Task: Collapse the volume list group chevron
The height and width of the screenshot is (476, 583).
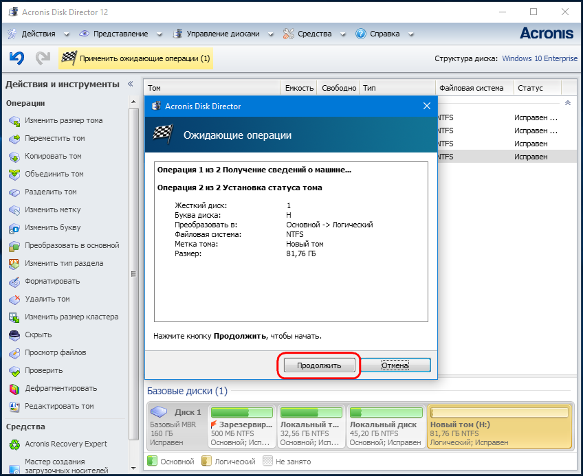Action: click(567, 103)
